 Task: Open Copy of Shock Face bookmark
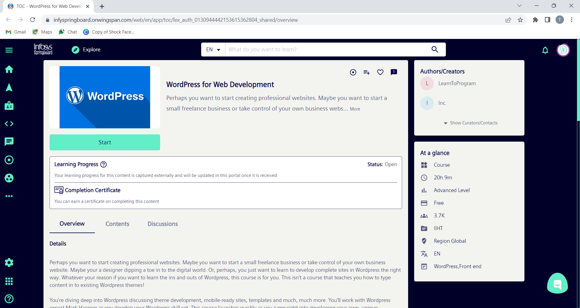click(109, 32)
